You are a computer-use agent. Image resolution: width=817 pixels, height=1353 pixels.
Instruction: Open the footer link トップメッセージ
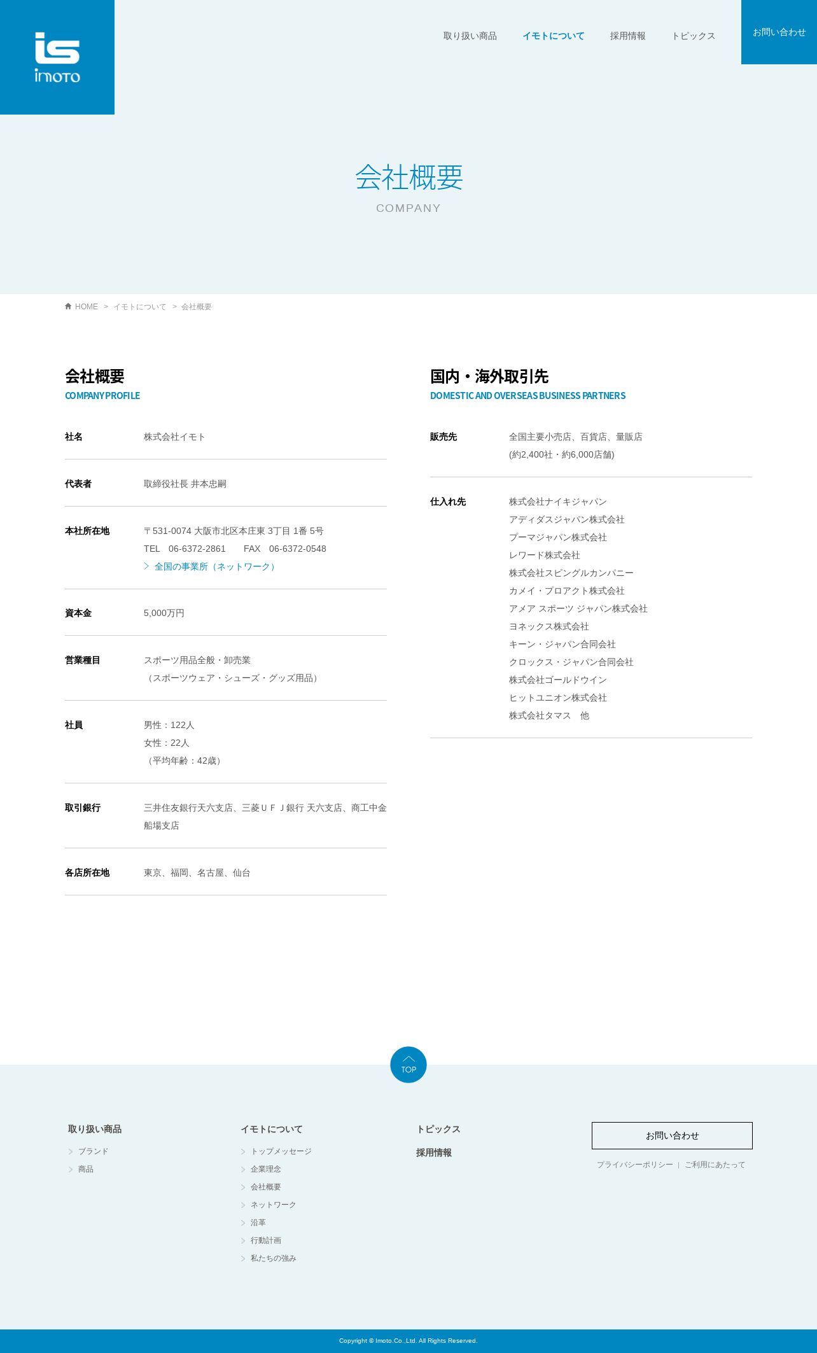[281, 1151]
